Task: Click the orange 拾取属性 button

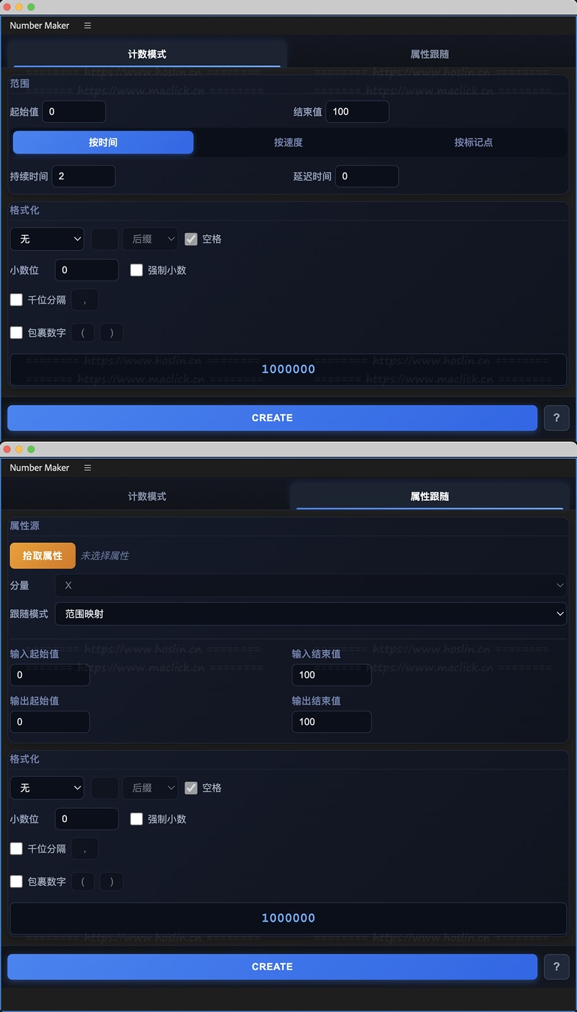Action: 43,556
